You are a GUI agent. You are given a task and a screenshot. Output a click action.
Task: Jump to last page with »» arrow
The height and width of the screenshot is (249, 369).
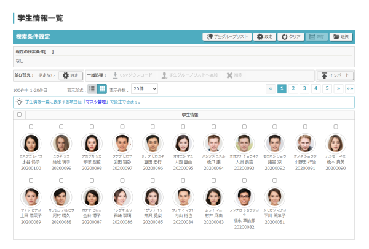350,89
